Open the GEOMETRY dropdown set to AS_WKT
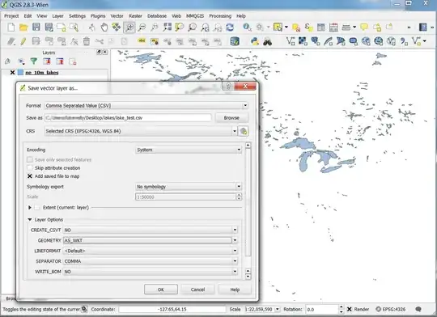The height and width of the screenshot is (317, 437). coord(151,240)
